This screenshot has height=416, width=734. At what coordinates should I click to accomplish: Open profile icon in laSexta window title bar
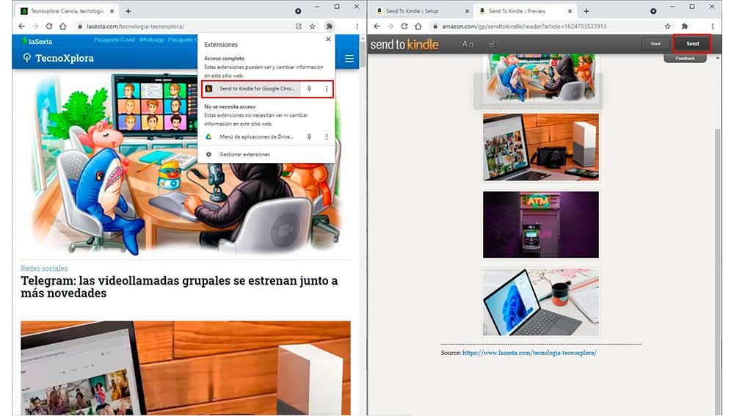298,11
